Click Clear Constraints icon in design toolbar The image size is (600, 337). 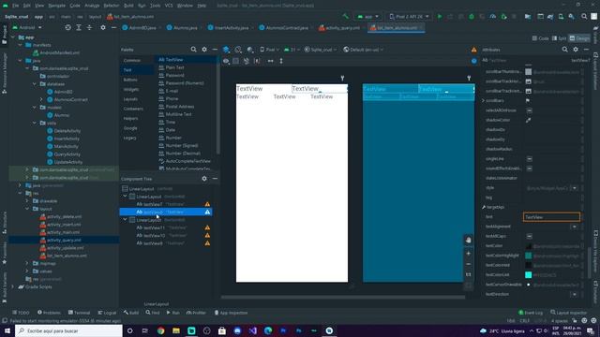[x=246, y=61]
